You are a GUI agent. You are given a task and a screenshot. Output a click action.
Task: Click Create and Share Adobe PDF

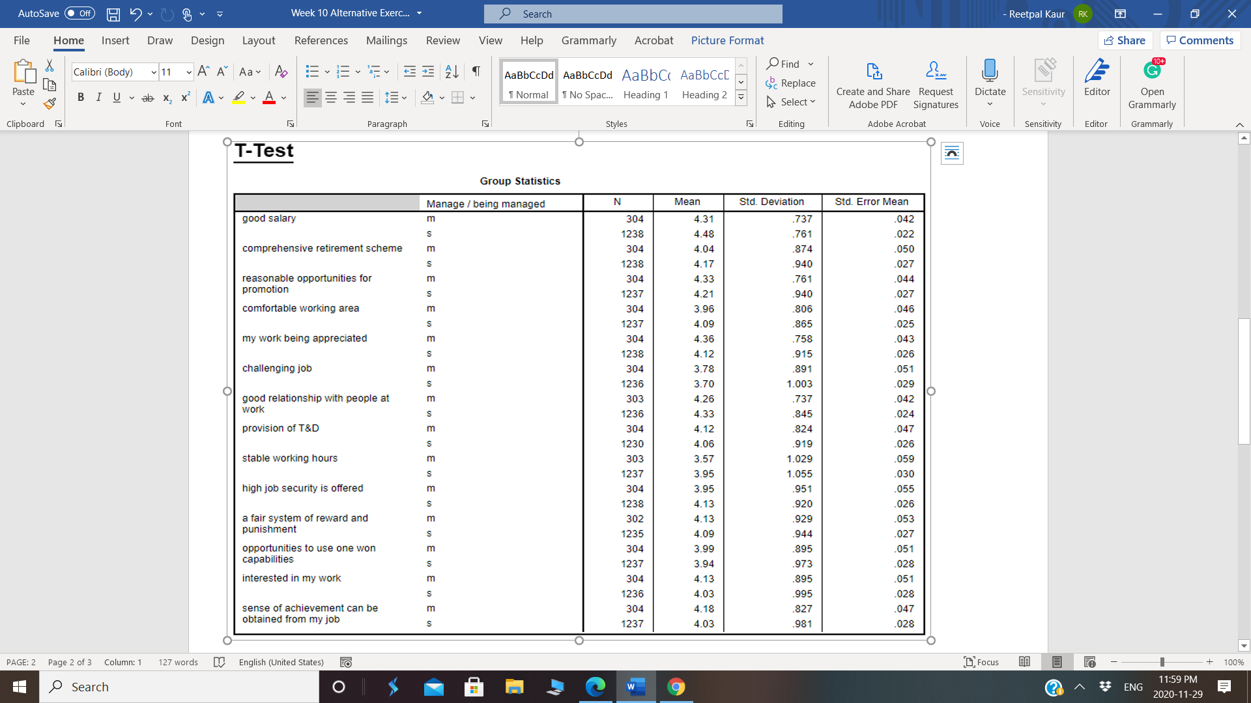873,85
